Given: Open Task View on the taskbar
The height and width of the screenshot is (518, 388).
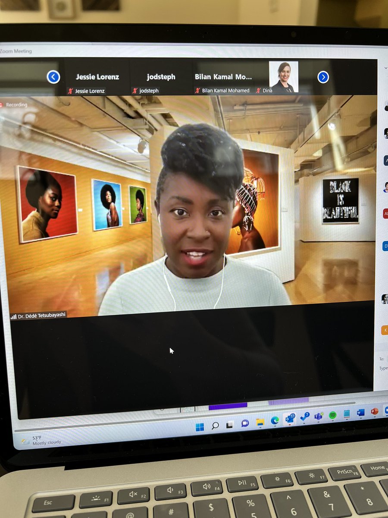Looking at the screenshot, I should 230,424.
